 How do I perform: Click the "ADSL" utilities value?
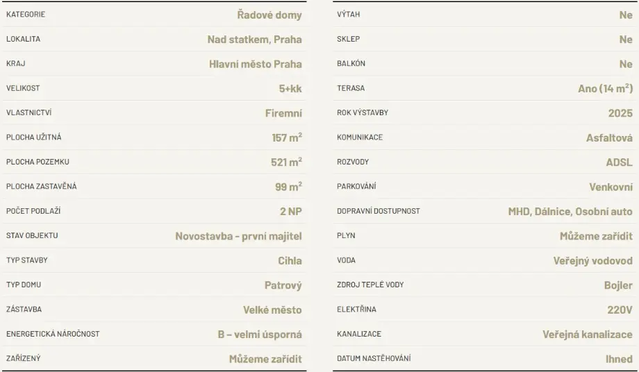click(x=619, y=162)
